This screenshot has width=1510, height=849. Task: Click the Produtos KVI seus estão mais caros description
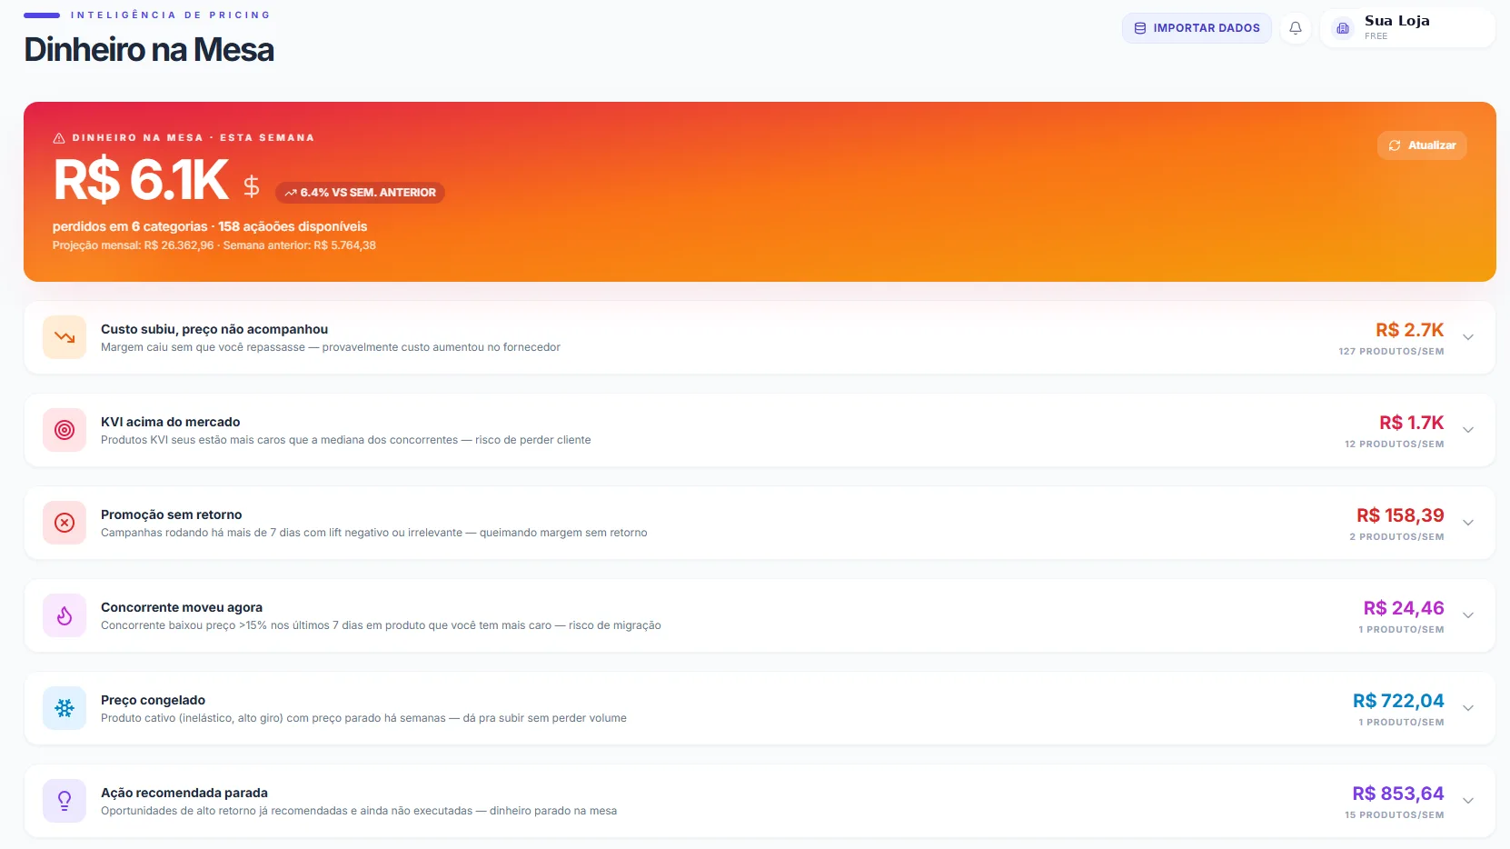(x=346, y=440)
